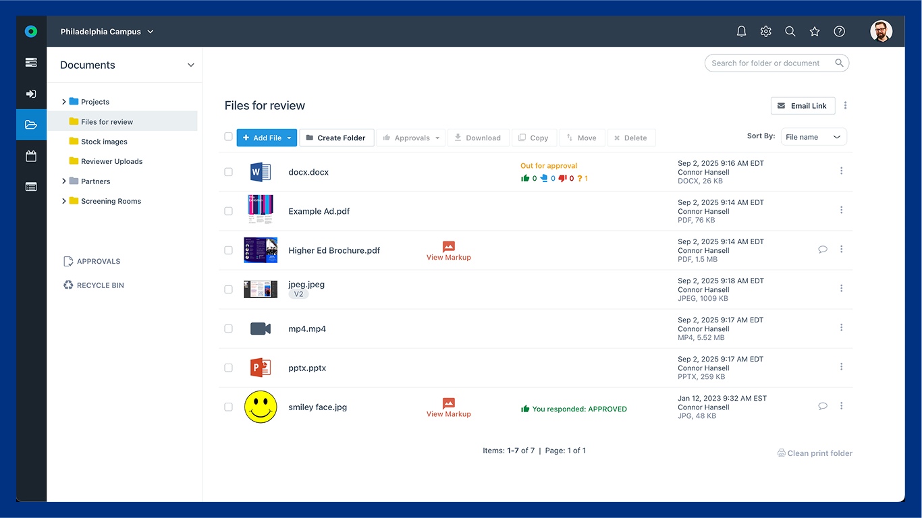The height and width of the screenshot is (518, 922).
Task: Check the pptx.pptx checkbox
Action: (228, 368)
